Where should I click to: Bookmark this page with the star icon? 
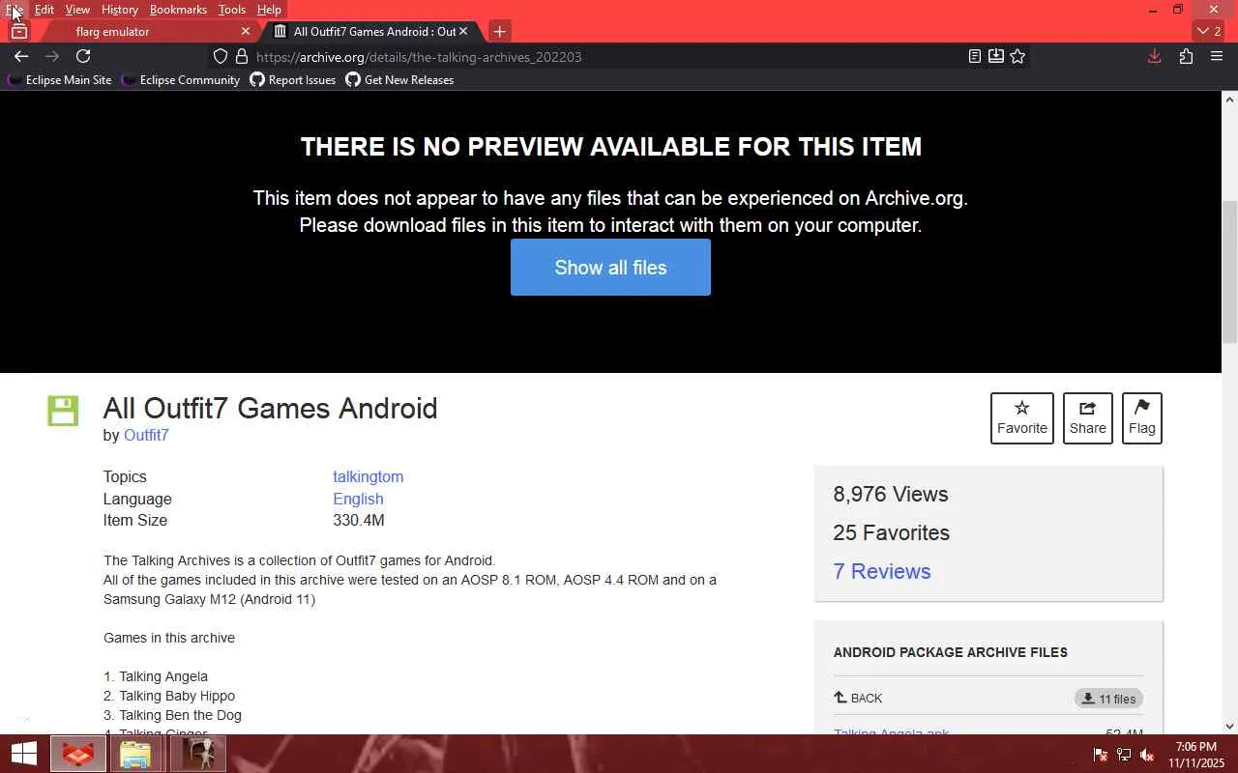[x=1017, y=56]
